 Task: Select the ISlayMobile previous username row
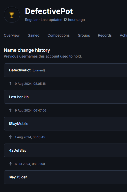click(x=65, y=124)
